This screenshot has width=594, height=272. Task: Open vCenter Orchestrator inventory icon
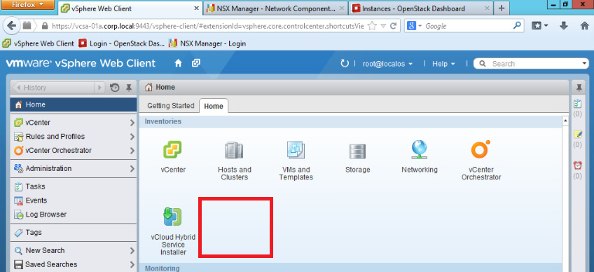(481, 149)
